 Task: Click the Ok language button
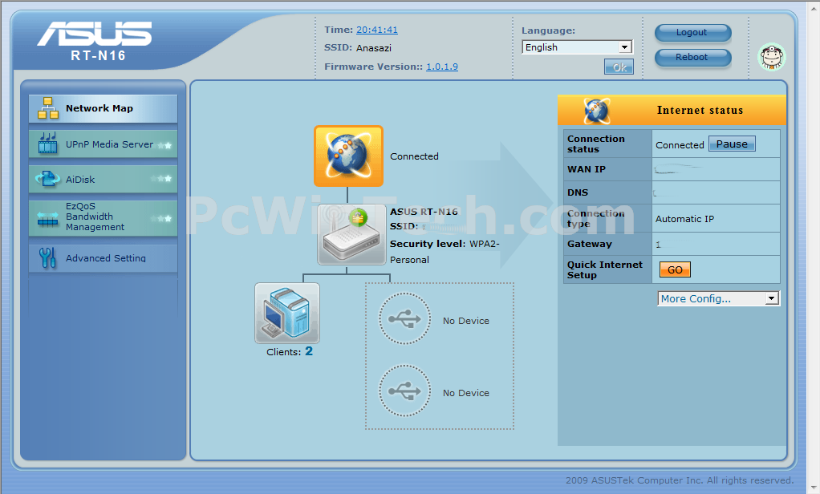[619, 67]
